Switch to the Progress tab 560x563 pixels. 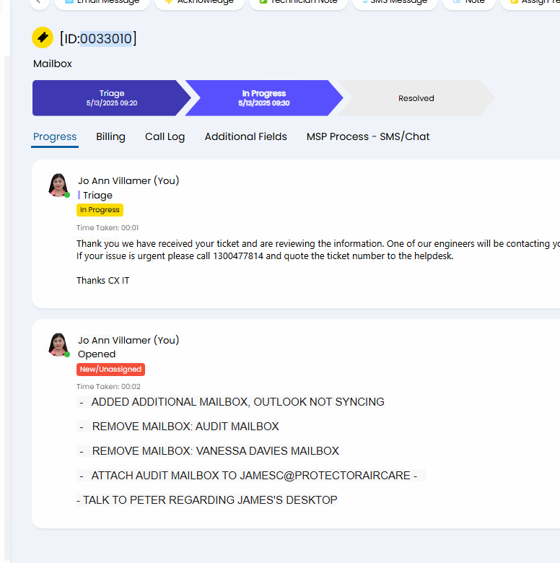click(x=55, y=137)
